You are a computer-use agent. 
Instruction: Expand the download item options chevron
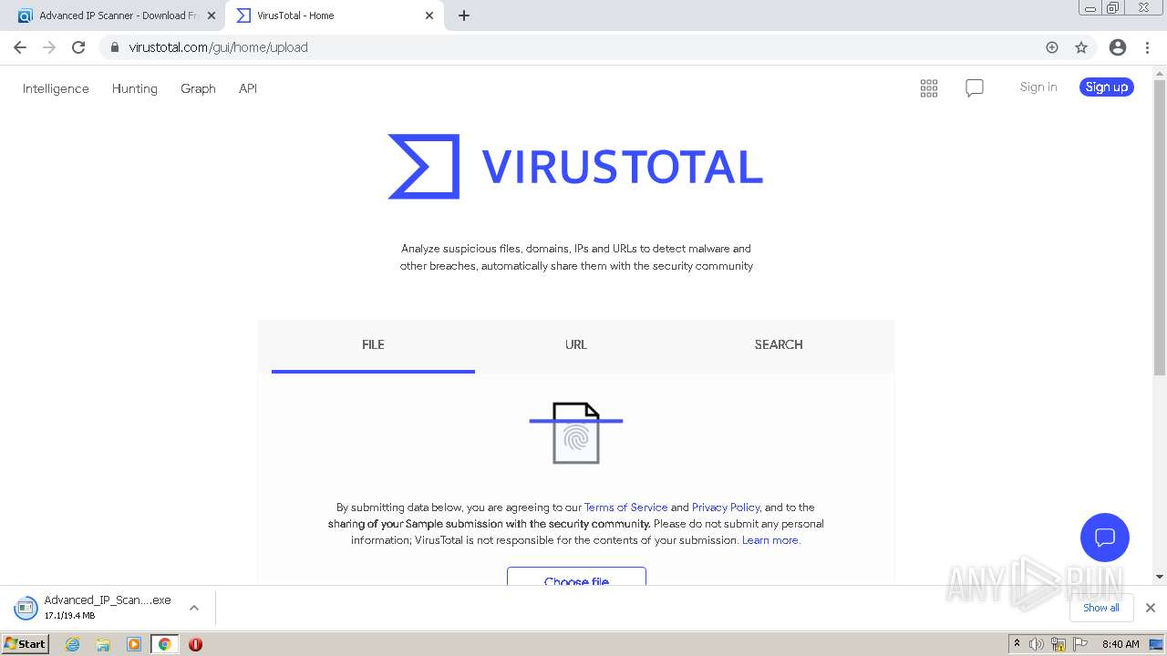tap(194, 608)
